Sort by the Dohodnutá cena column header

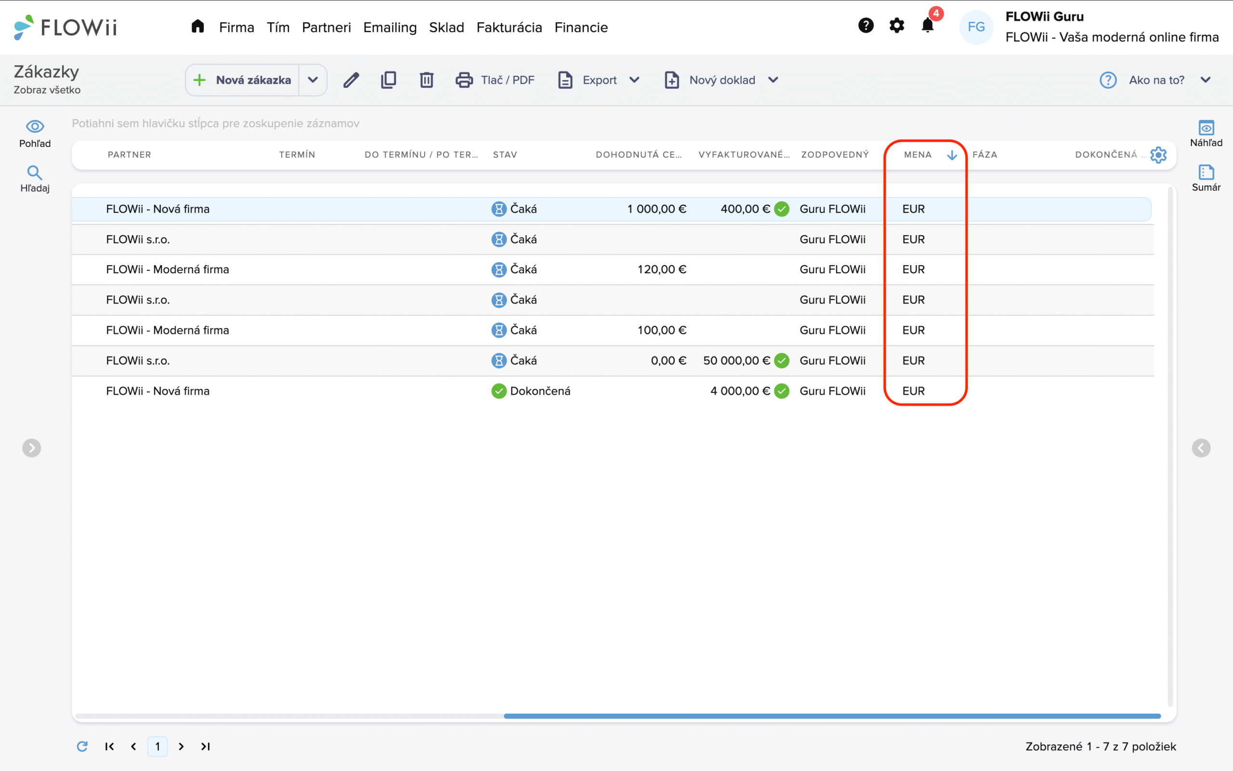638,155
